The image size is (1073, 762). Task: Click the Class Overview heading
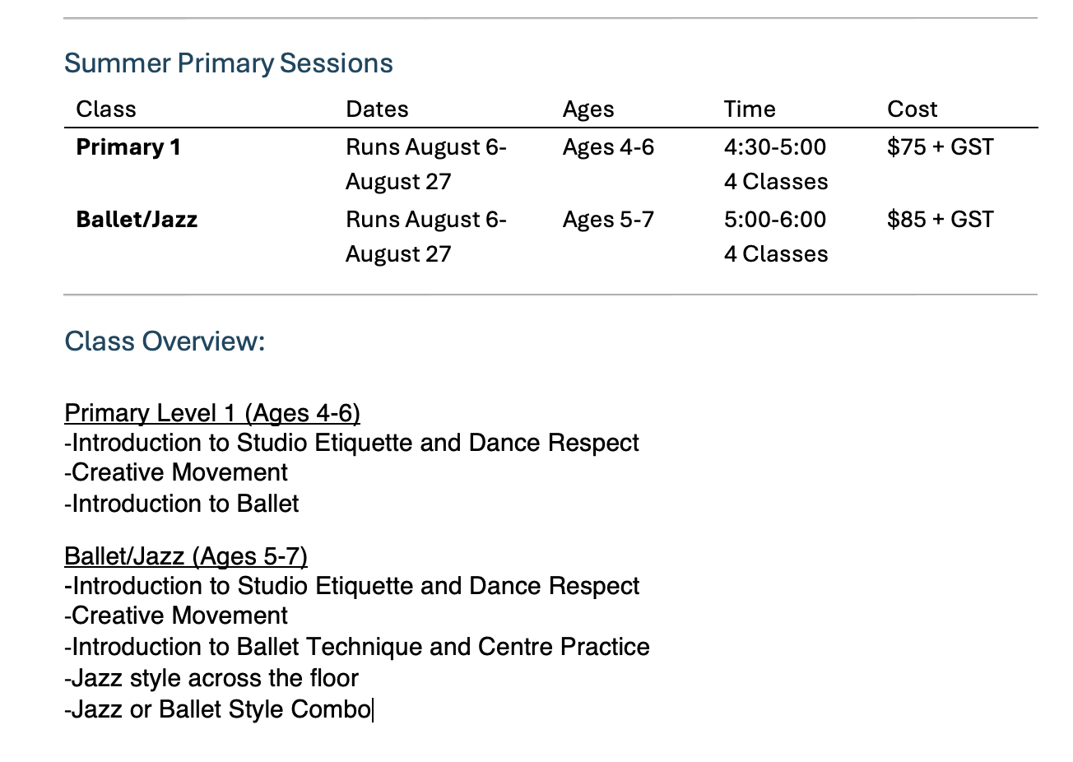pyautogui.click(x=165, y=342)
